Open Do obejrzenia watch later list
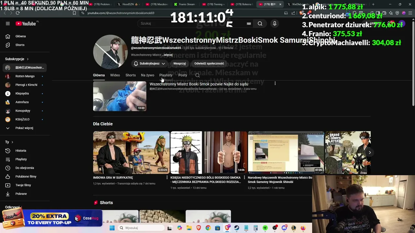 pyautogui.click(x=25, y=168)
